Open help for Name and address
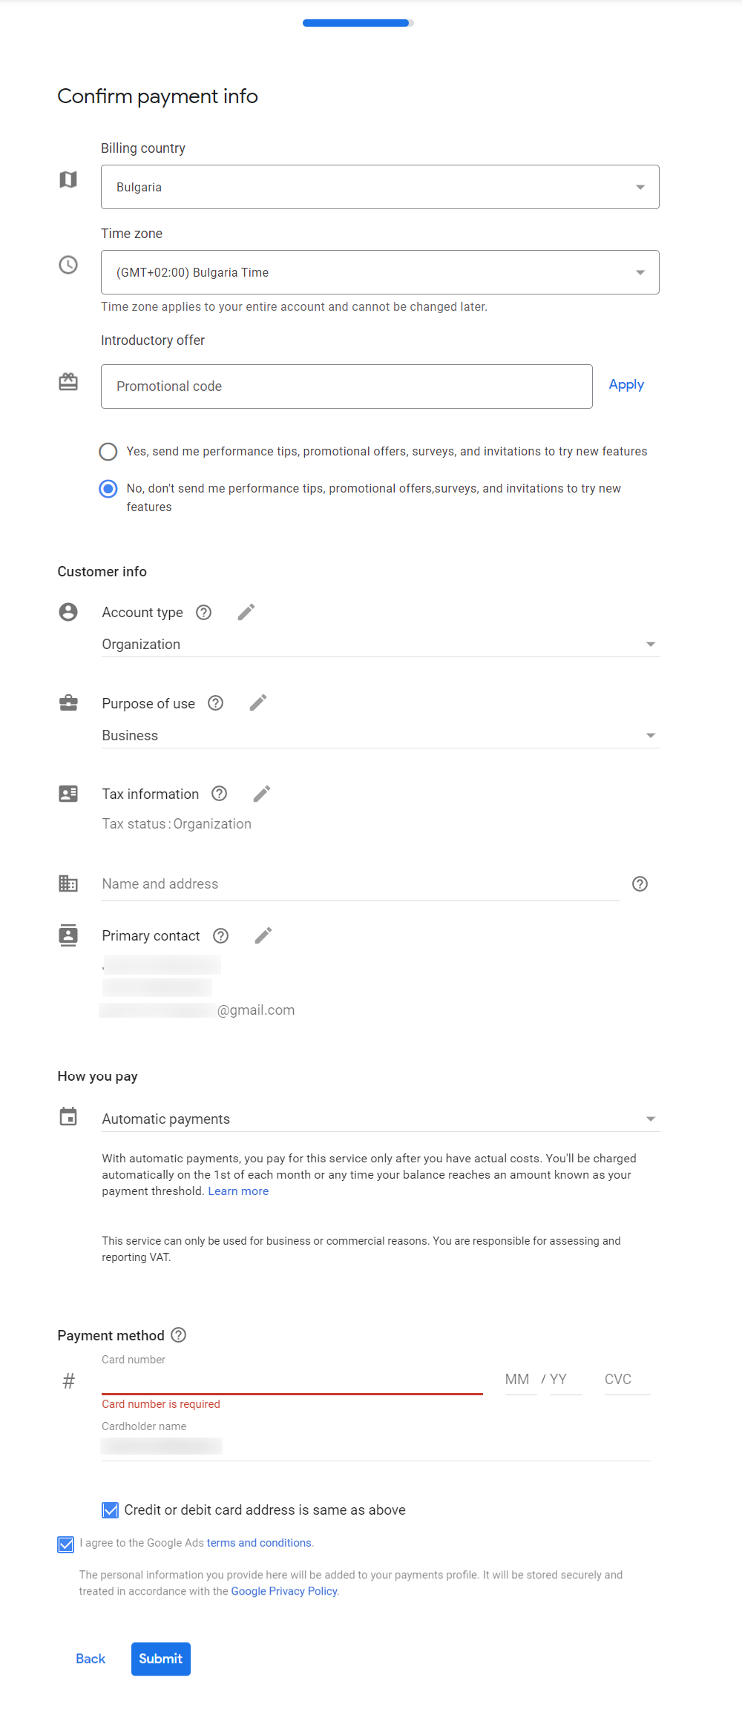 [x=640, y=883]
